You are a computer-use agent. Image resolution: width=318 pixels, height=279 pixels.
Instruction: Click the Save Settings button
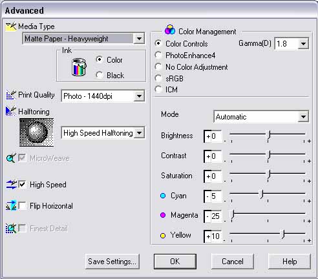pos(112,262)
